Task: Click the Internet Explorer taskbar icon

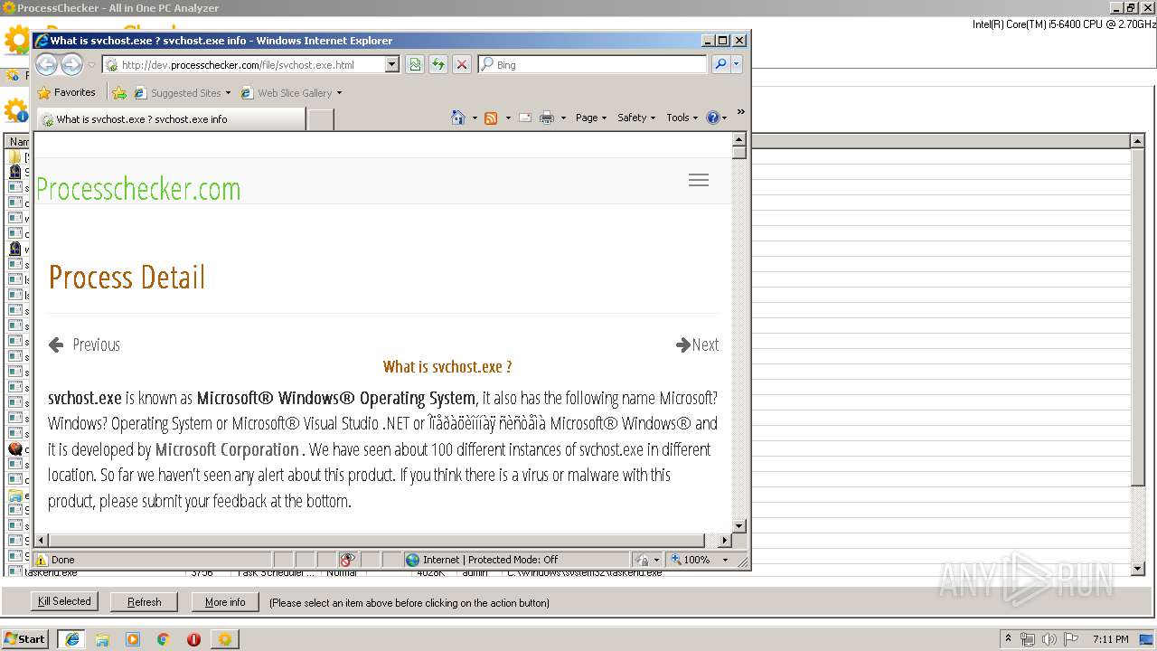Action: tap(71, 638)
